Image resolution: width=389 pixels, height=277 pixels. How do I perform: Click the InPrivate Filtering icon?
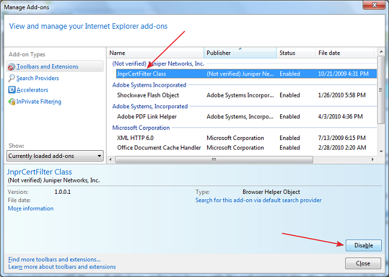click(11, 102)
